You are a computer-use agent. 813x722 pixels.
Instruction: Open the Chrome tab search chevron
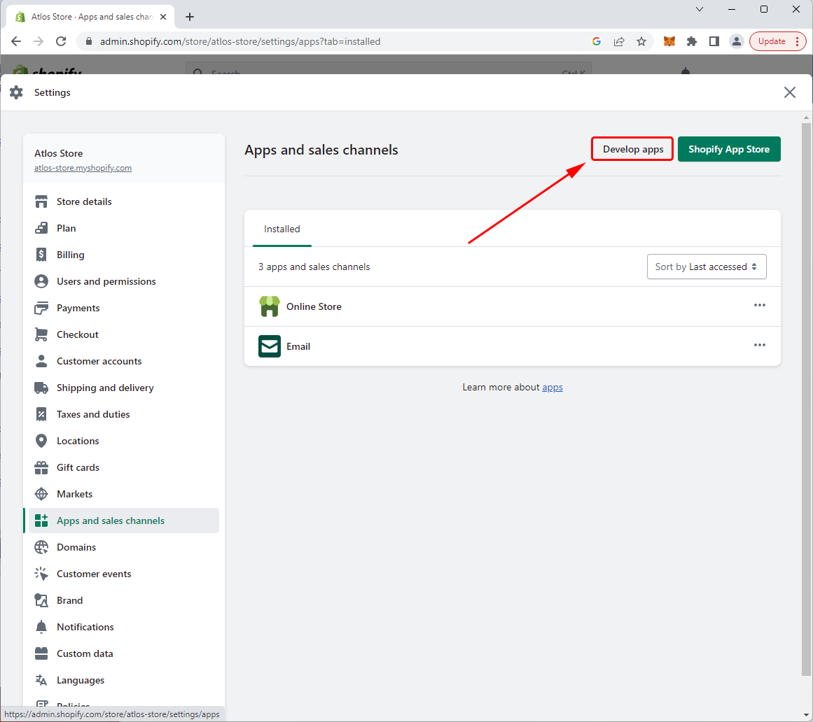coord(700,9)
